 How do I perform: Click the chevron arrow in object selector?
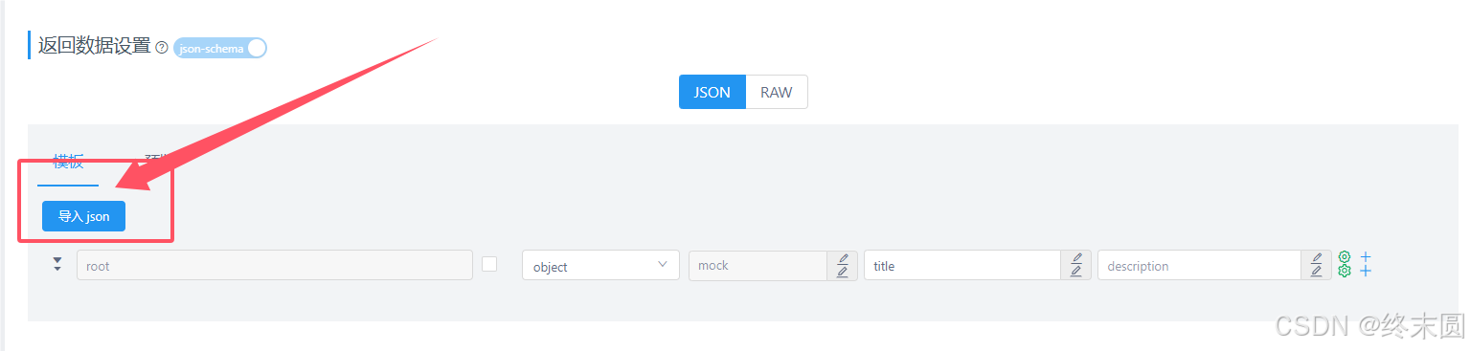(663, 264)
